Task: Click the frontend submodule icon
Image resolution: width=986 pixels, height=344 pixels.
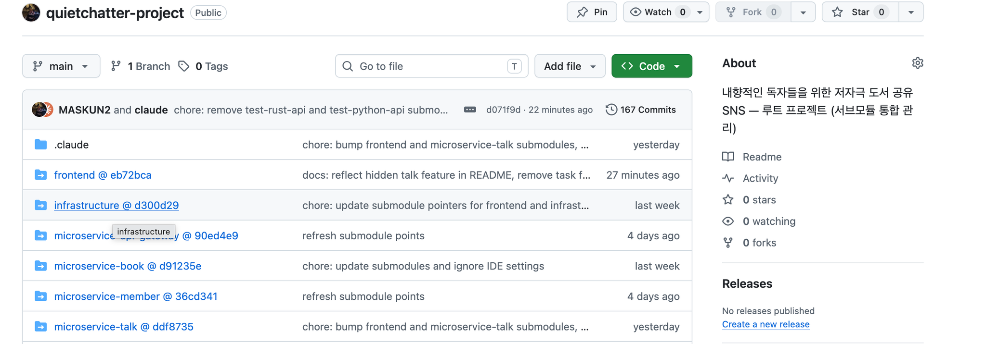Action: point(41,174)
